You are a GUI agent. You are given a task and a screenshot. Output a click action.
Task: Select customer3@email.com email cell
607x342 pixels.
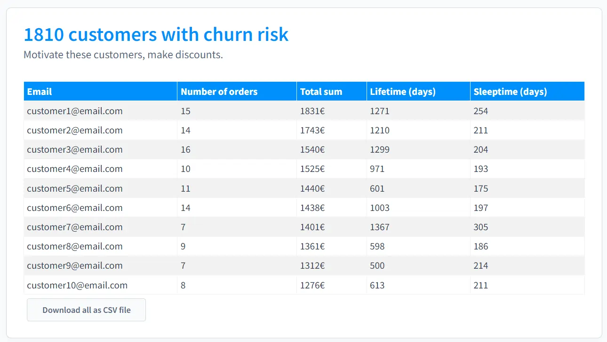point(100,149)
